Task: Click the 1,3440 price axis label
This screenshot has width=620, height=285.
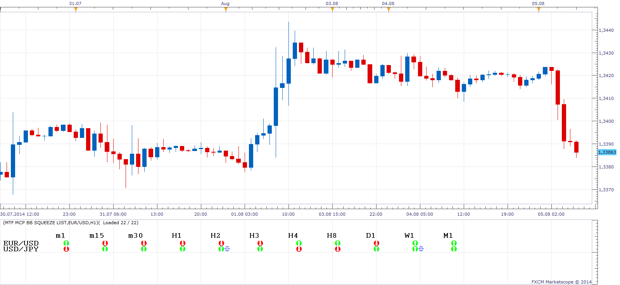Action: coord(606,30)
